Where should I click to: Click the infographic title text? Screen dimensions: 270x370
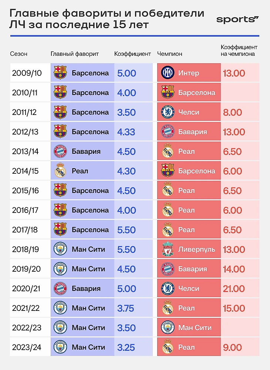(107, 19)
